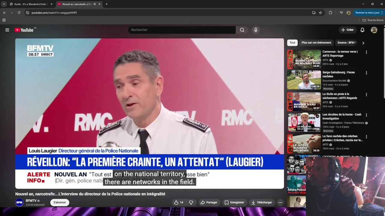Mute tab audio via speaker icon
Image resolution: width=385 pixels, height=216 pixels.
tap(94, 4)
